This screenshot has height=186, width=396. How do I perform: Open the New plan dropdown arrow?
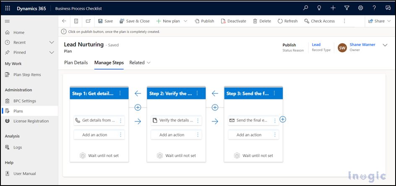pyautogui.click(x=186, y=21)
